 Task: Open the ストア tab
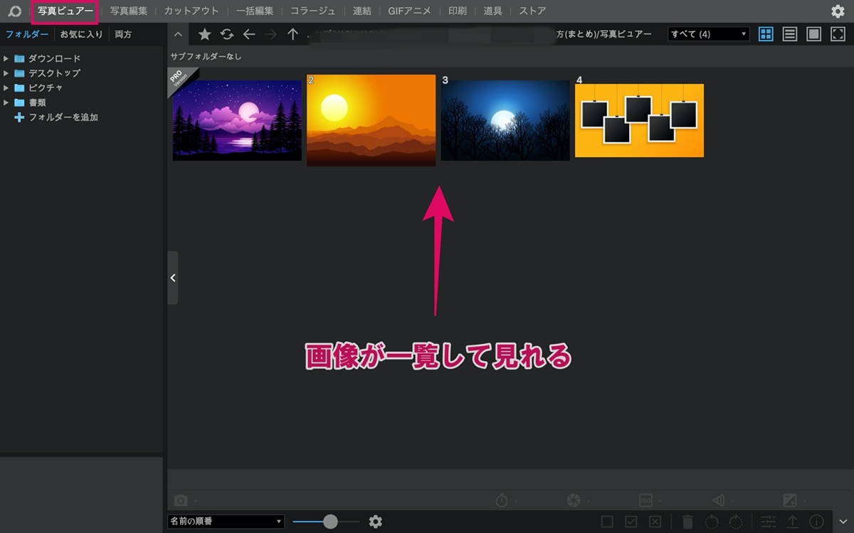532,11
